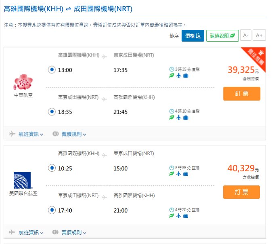Viewport: 272px width, 244px height.
Task: Click the airplane icon for 18:35 flight
Action: pos(179,118)
